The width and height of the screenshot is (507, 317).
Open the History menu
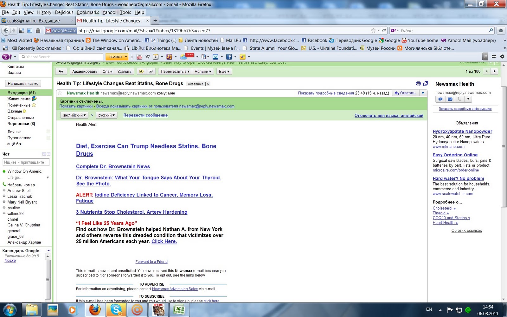tap(44, 12)
